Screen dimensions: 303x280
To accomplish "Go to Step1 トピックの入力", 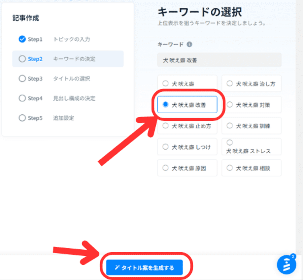I will click(x=68, y=39).
